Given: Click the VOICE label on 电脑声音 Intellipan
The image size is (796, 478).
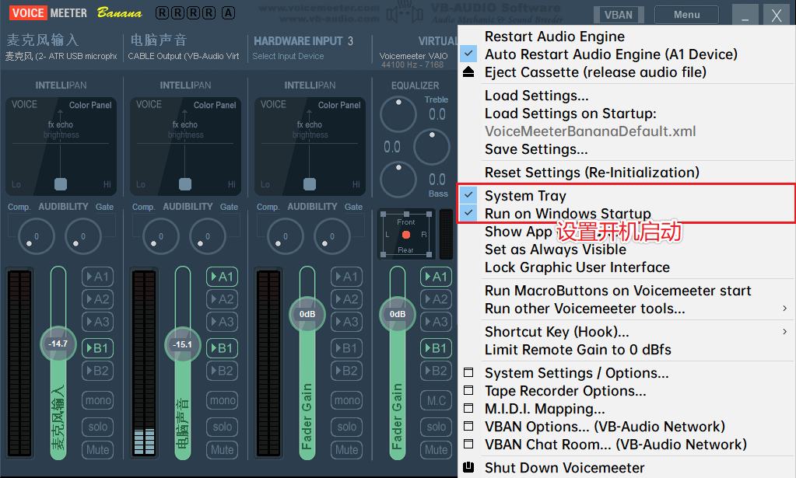Looking at the screenshot, I should click(149, 104).
